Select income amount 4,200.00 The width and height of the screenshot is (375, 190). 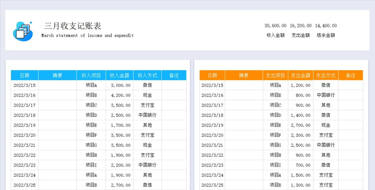[121, 95]
